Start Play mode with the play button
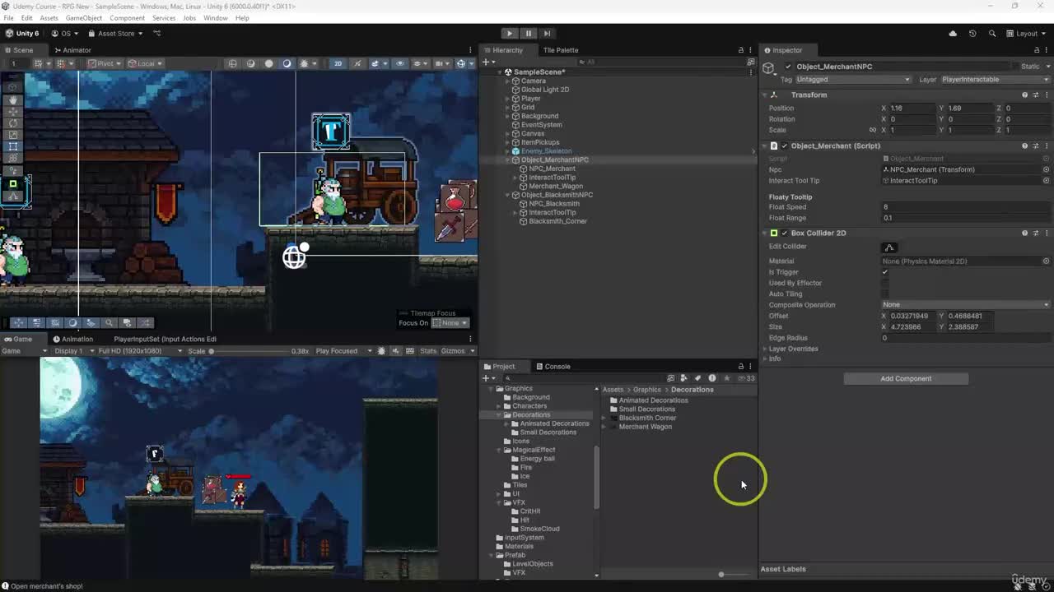 510,34
